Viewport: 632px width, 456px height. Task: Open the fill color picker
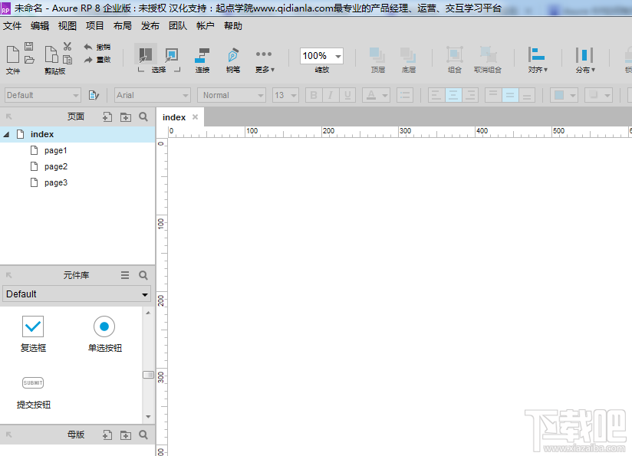(564, 96)
